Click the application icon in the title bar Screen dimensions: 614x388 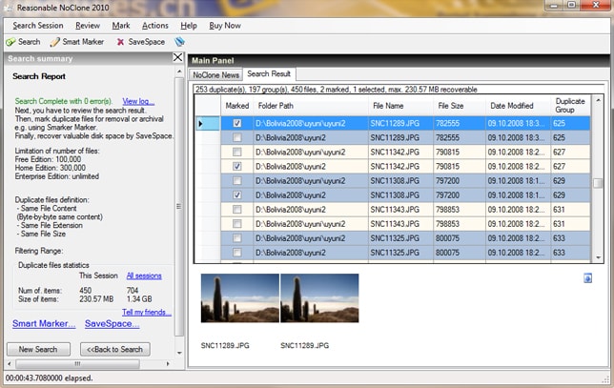click(9, 8)
